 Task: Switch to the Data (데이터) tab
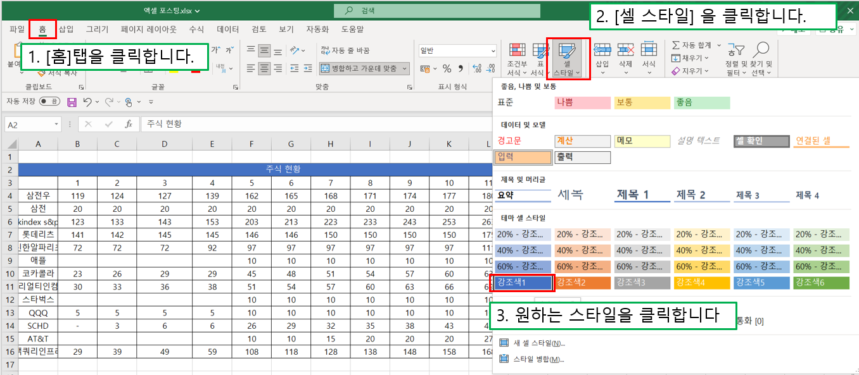[228, 29]
